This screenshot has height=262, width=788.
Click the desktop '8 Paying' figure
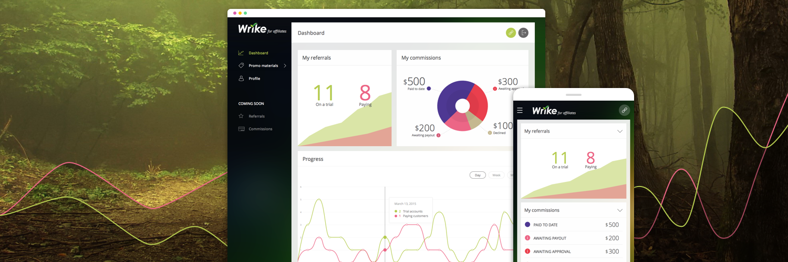(x=365, y=95)
